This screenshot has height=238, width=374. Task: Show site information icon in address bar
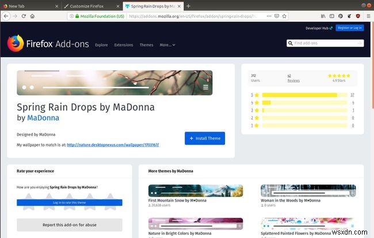(71, 16)
